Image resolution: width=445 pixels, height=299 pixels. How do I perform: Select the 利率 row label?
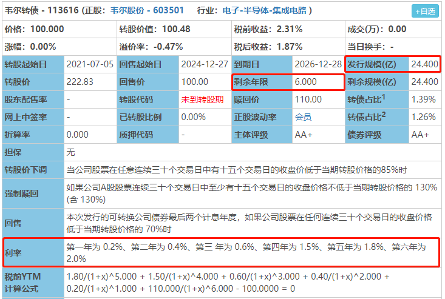point(33,253)
